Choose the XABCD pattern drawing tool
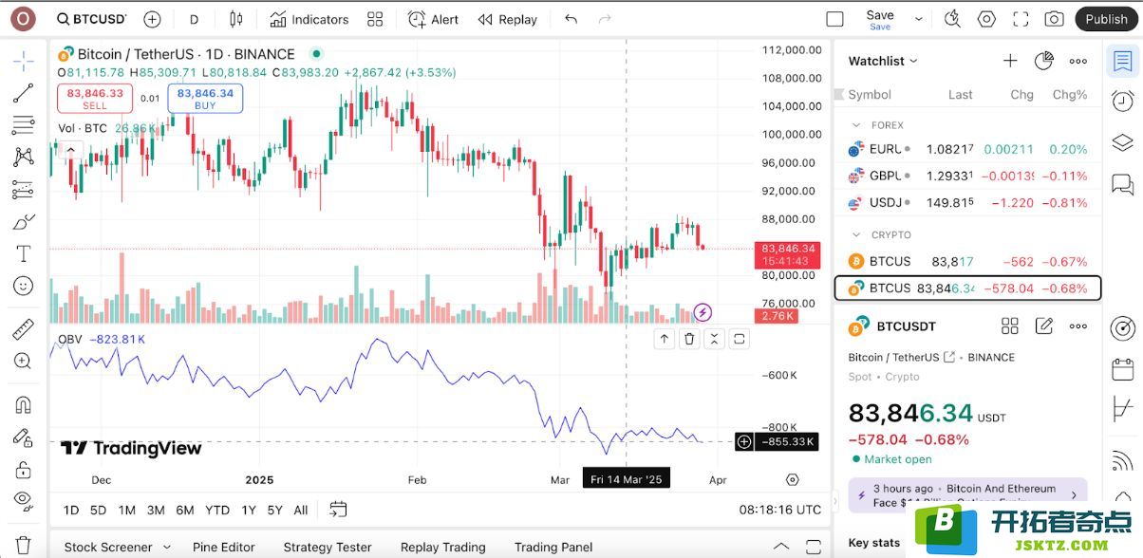Viewport: 1143px width, 558px height. [x=24, y=158]
